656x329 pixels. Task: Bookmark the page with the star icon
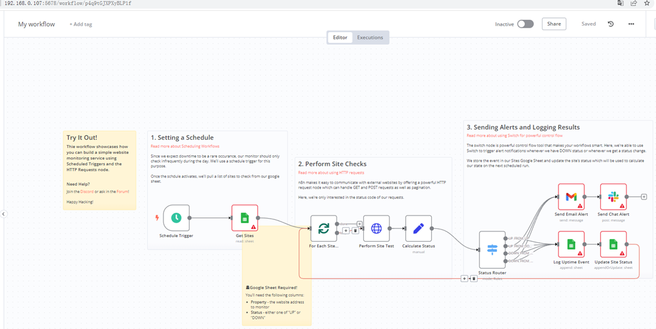[647, 3]
